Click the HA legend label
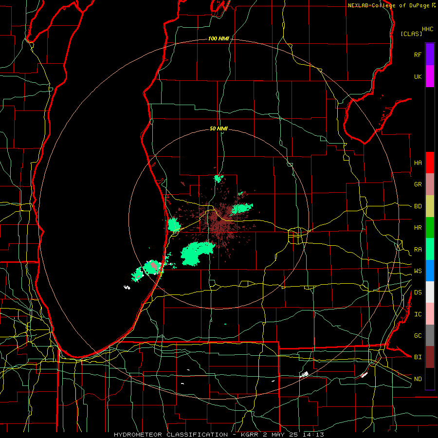The width and height of the screenshot is (438, 438). (x=418, y=163)
